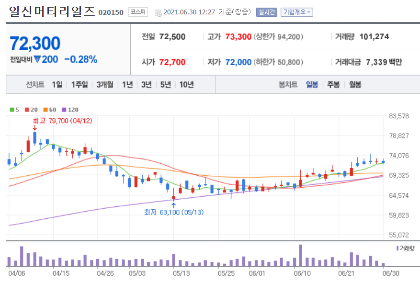Click the 59,823 price axis label

click(399, 215)
